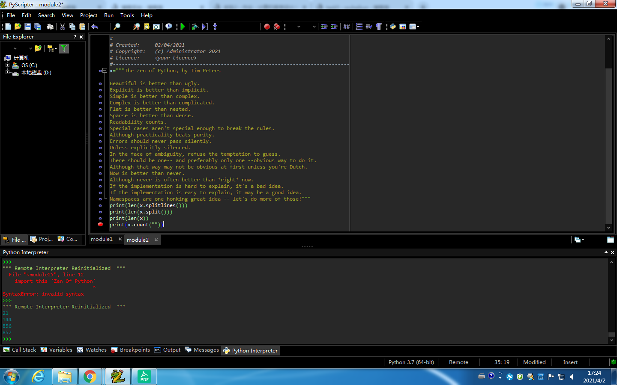Open the first empty toolbar combo box dropdown
617x385 pixels.
click(299, 27)
